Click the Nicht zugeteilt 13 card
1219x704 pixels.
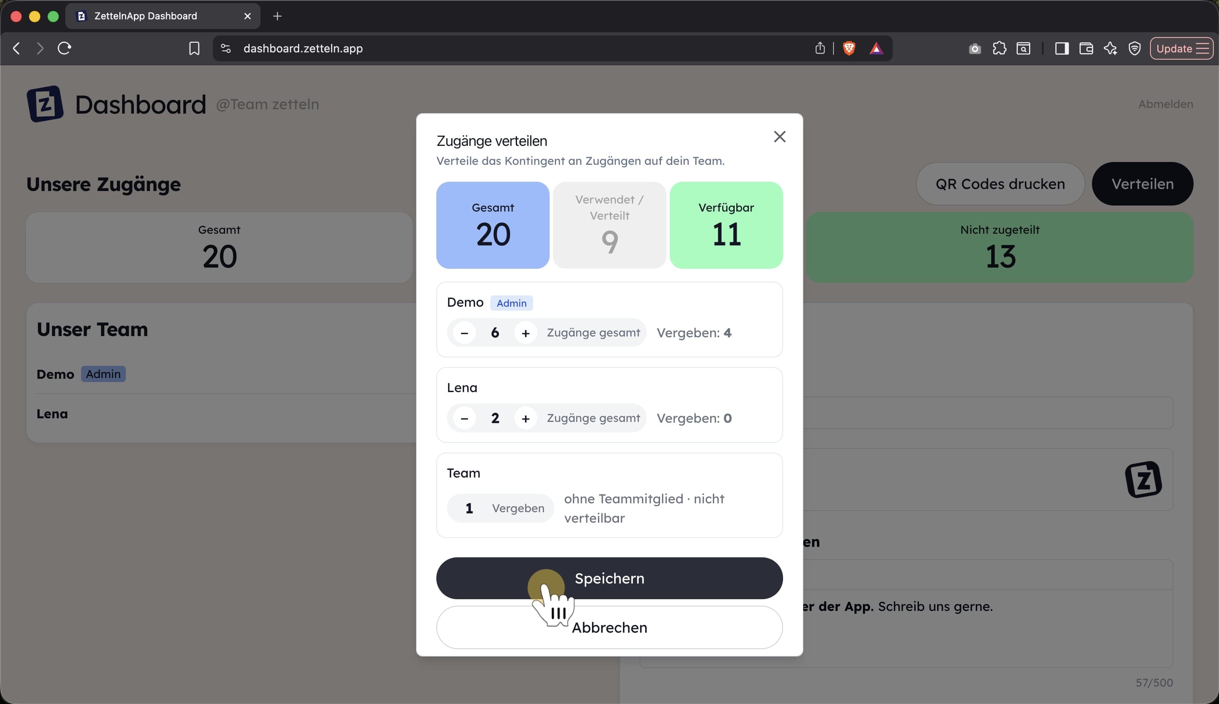999,247
